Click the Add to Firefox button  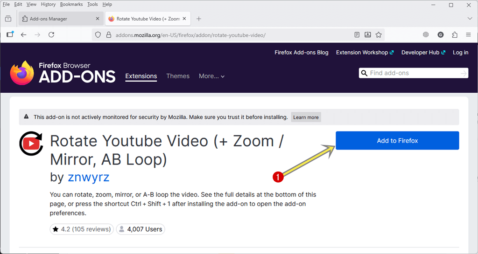point(397,141)
